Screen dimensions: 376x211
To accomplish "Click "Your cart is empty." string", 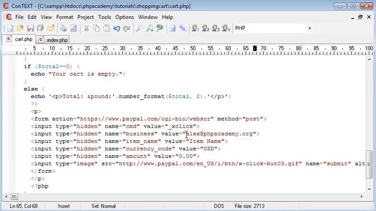I will pyautogui.click(x=85, y=74).
